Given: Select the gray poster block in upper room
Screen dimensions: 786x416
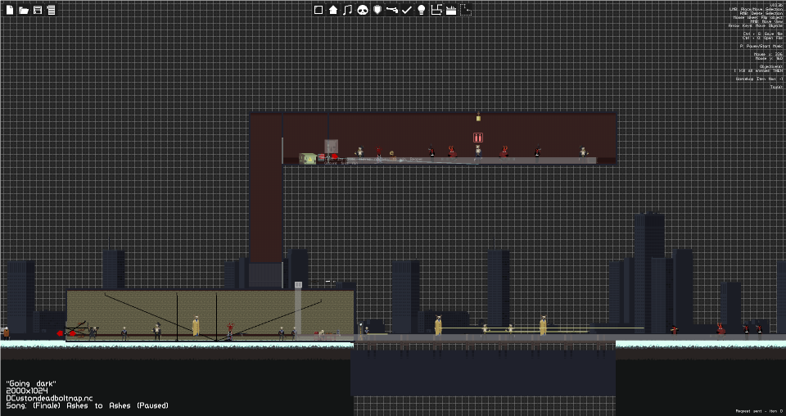Looking at the screenshot, I should pyautogui.click(x=331, y=147).
